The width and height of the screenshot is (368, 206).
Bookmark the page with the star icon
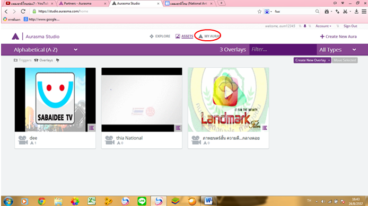pyautogui.click(x=259, y=11)
